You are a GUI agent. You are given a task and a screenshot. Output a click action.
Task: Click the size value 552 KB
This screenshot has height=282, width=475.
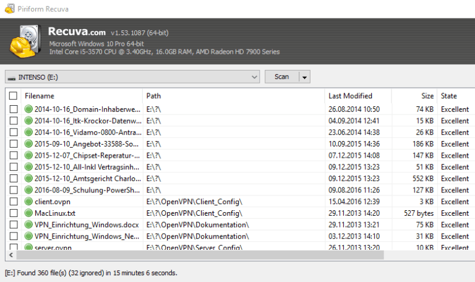pos(423,178)
